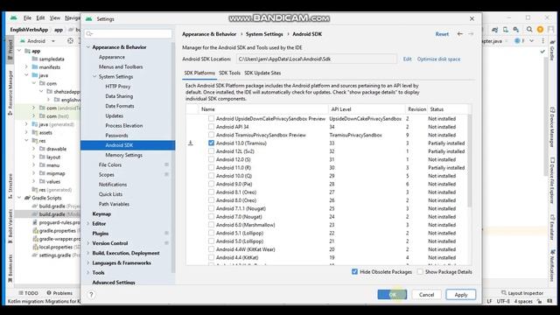Click the magnifier icon in Settings search
Screen dimensions: 560x315
tap(89, 33)
